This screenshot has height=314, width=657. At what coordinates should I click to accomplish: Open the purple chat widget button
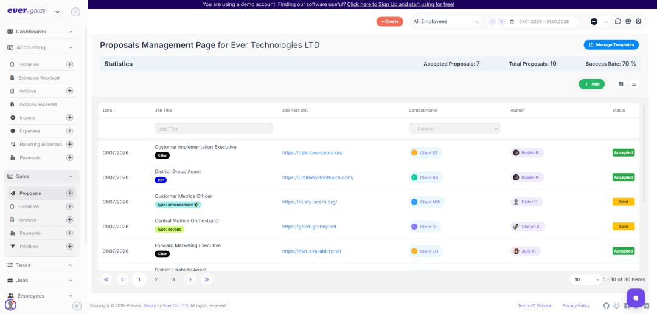[x=636, y=298]
